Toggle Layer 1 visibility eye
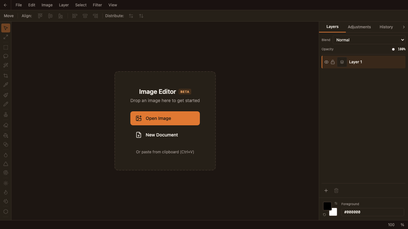 pyautogui.click(x=326, y=62)
